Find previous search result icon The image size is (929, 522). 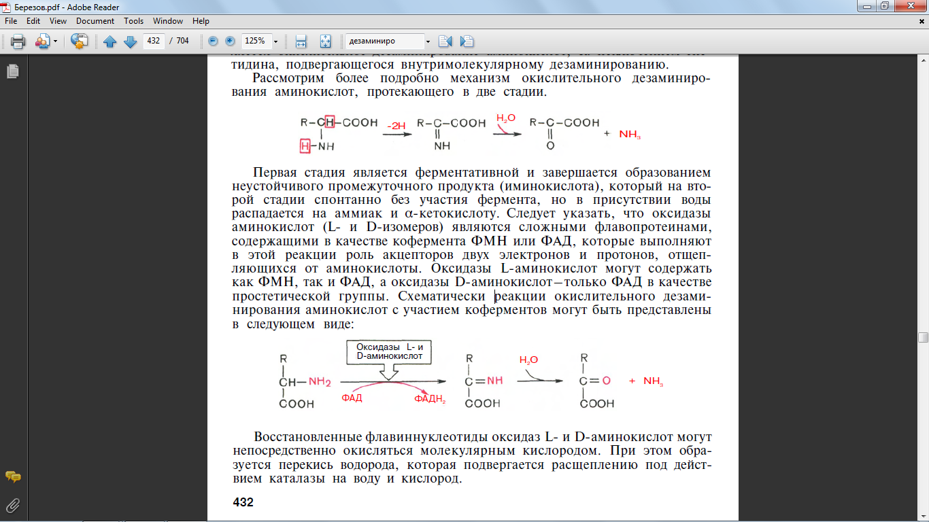click(445, 41)
